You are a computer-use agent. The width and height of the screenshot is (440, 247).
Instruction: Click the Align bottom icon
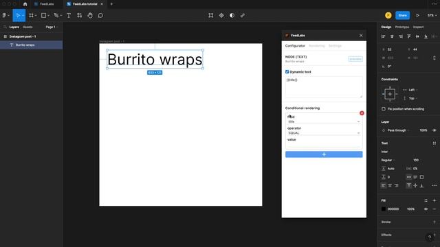click(426, 36)
